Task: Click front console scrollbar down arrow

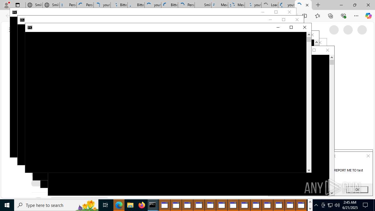Action: pos(309,170)
